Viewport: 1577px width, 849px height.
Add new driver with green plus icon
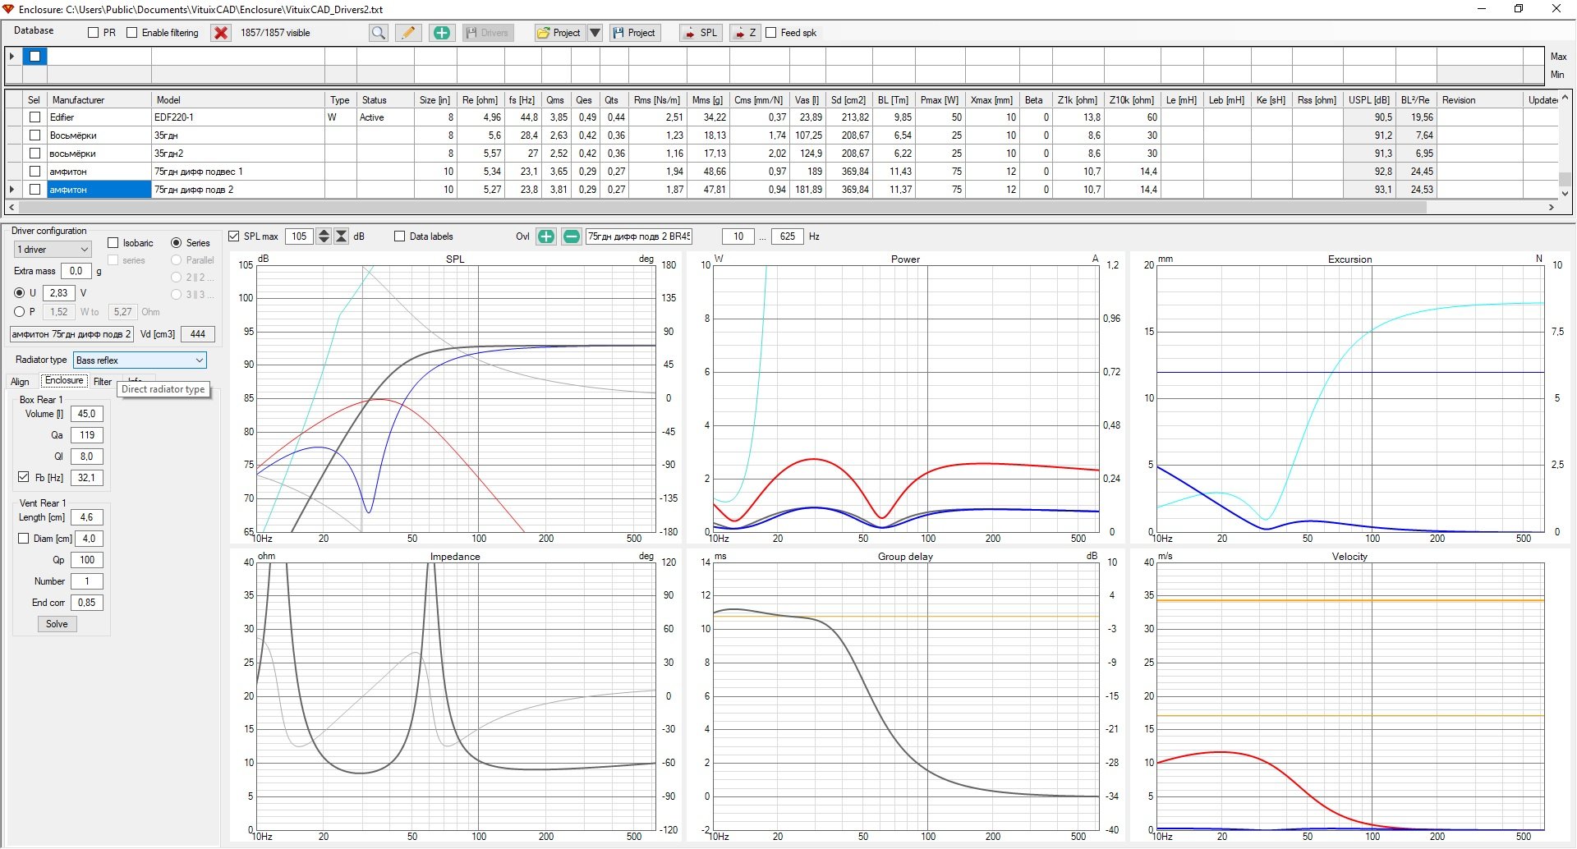click(x=442, y=33)
